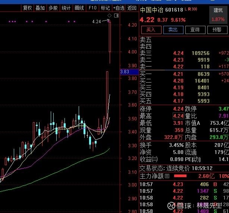229x213 pixels.
Task: Select 买五 price 4.17
Action: [x=178, y=101]
